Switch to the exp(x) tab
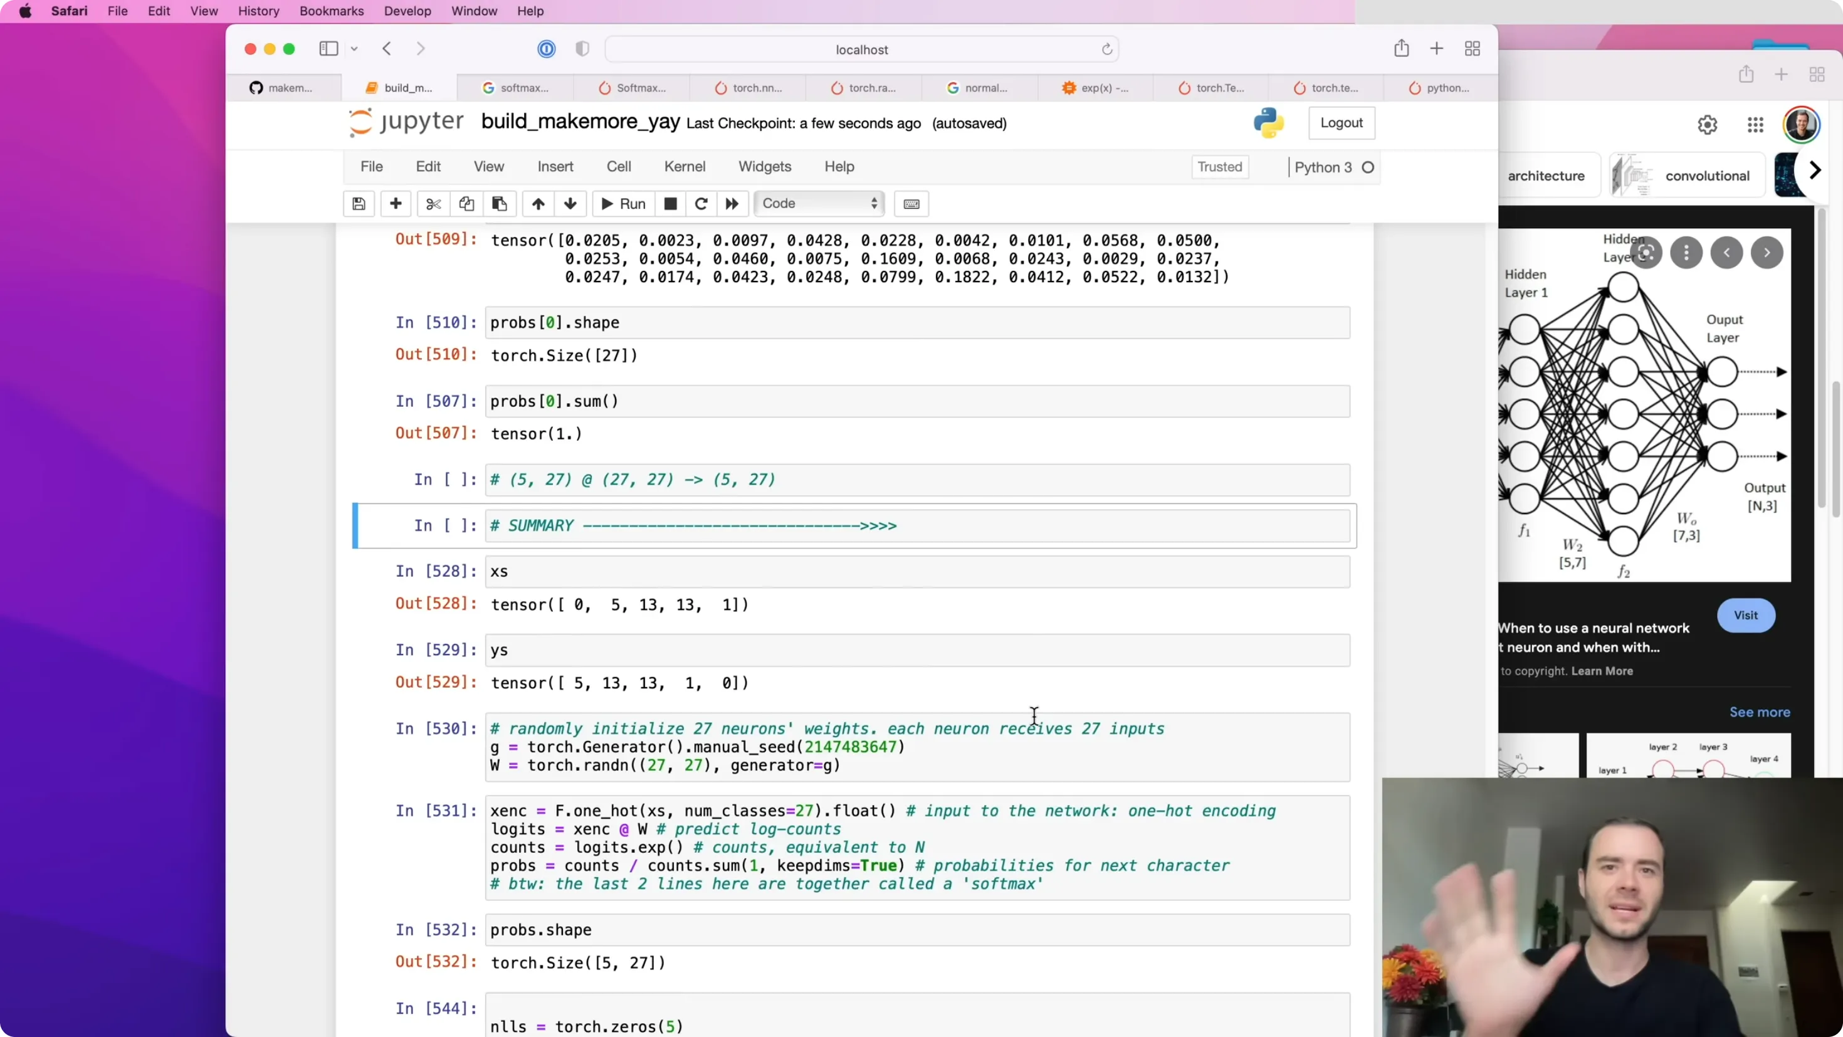This screenshot has height=1037, width=1843. point(1095,87)
